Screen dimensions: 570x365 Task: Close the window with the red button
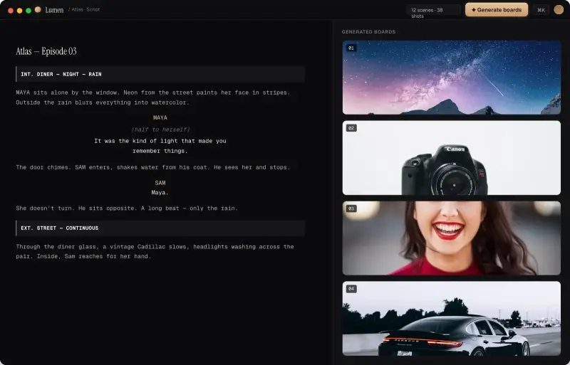[x=11, y=11]
